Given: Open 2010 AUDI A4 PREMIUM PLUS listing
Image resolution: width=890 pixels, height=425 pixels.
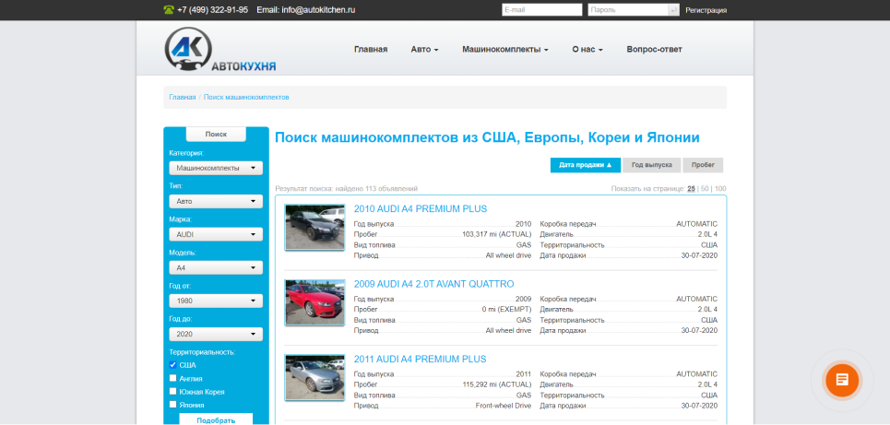Looking at the screenshot, I should (421, 208).
